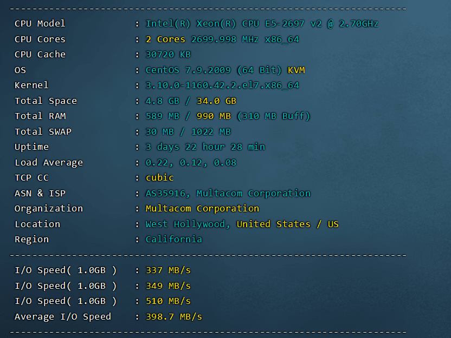451x338 pixels.
Task: Click the yellow Multacom Corporation organization value
Action: pos(202,209)
